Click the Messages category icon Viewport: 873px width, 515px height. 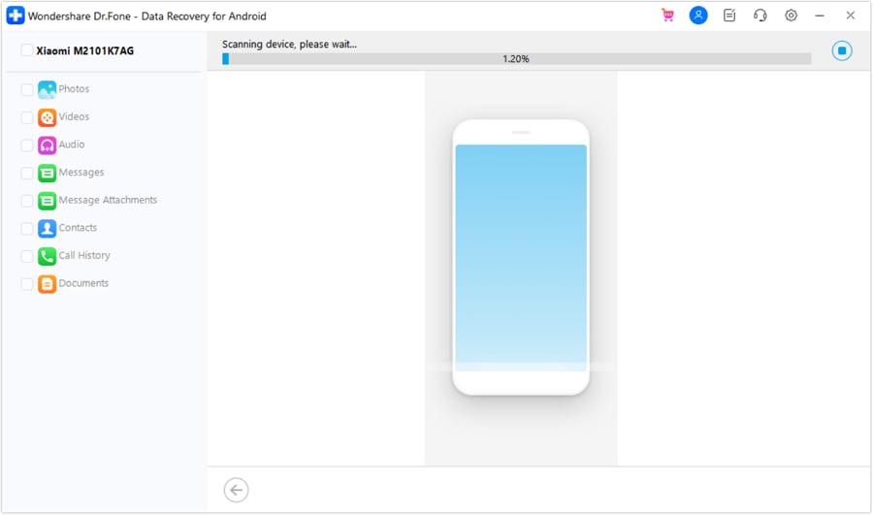pos(48,173)
